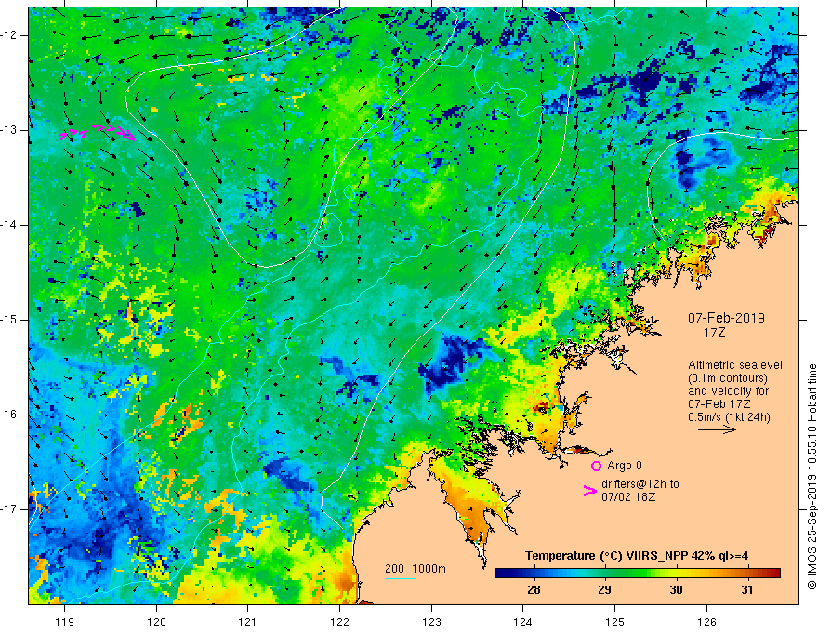This screenshot has height=632, width=818.
Task: Click the 30 colorbar tick label
Action: pos(676,590)
